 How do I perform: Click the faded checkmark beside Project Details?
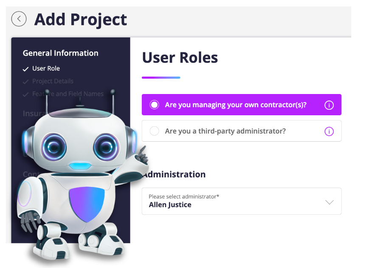(x=26, y=81)
